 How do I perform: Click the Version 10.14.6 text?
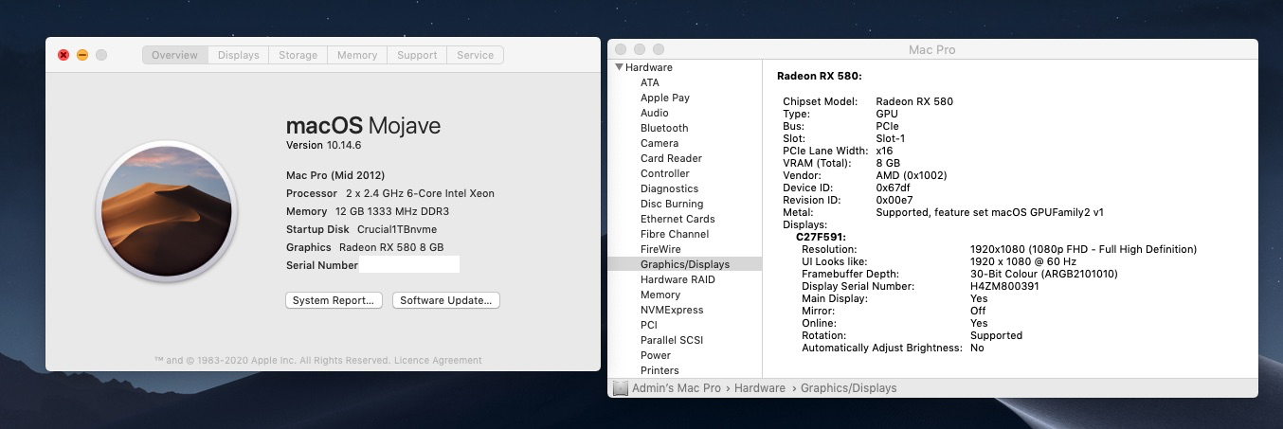pos(324,145)
